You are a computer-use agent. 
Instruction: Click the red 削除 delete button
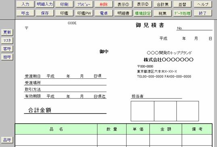click(x=104, y=4)
